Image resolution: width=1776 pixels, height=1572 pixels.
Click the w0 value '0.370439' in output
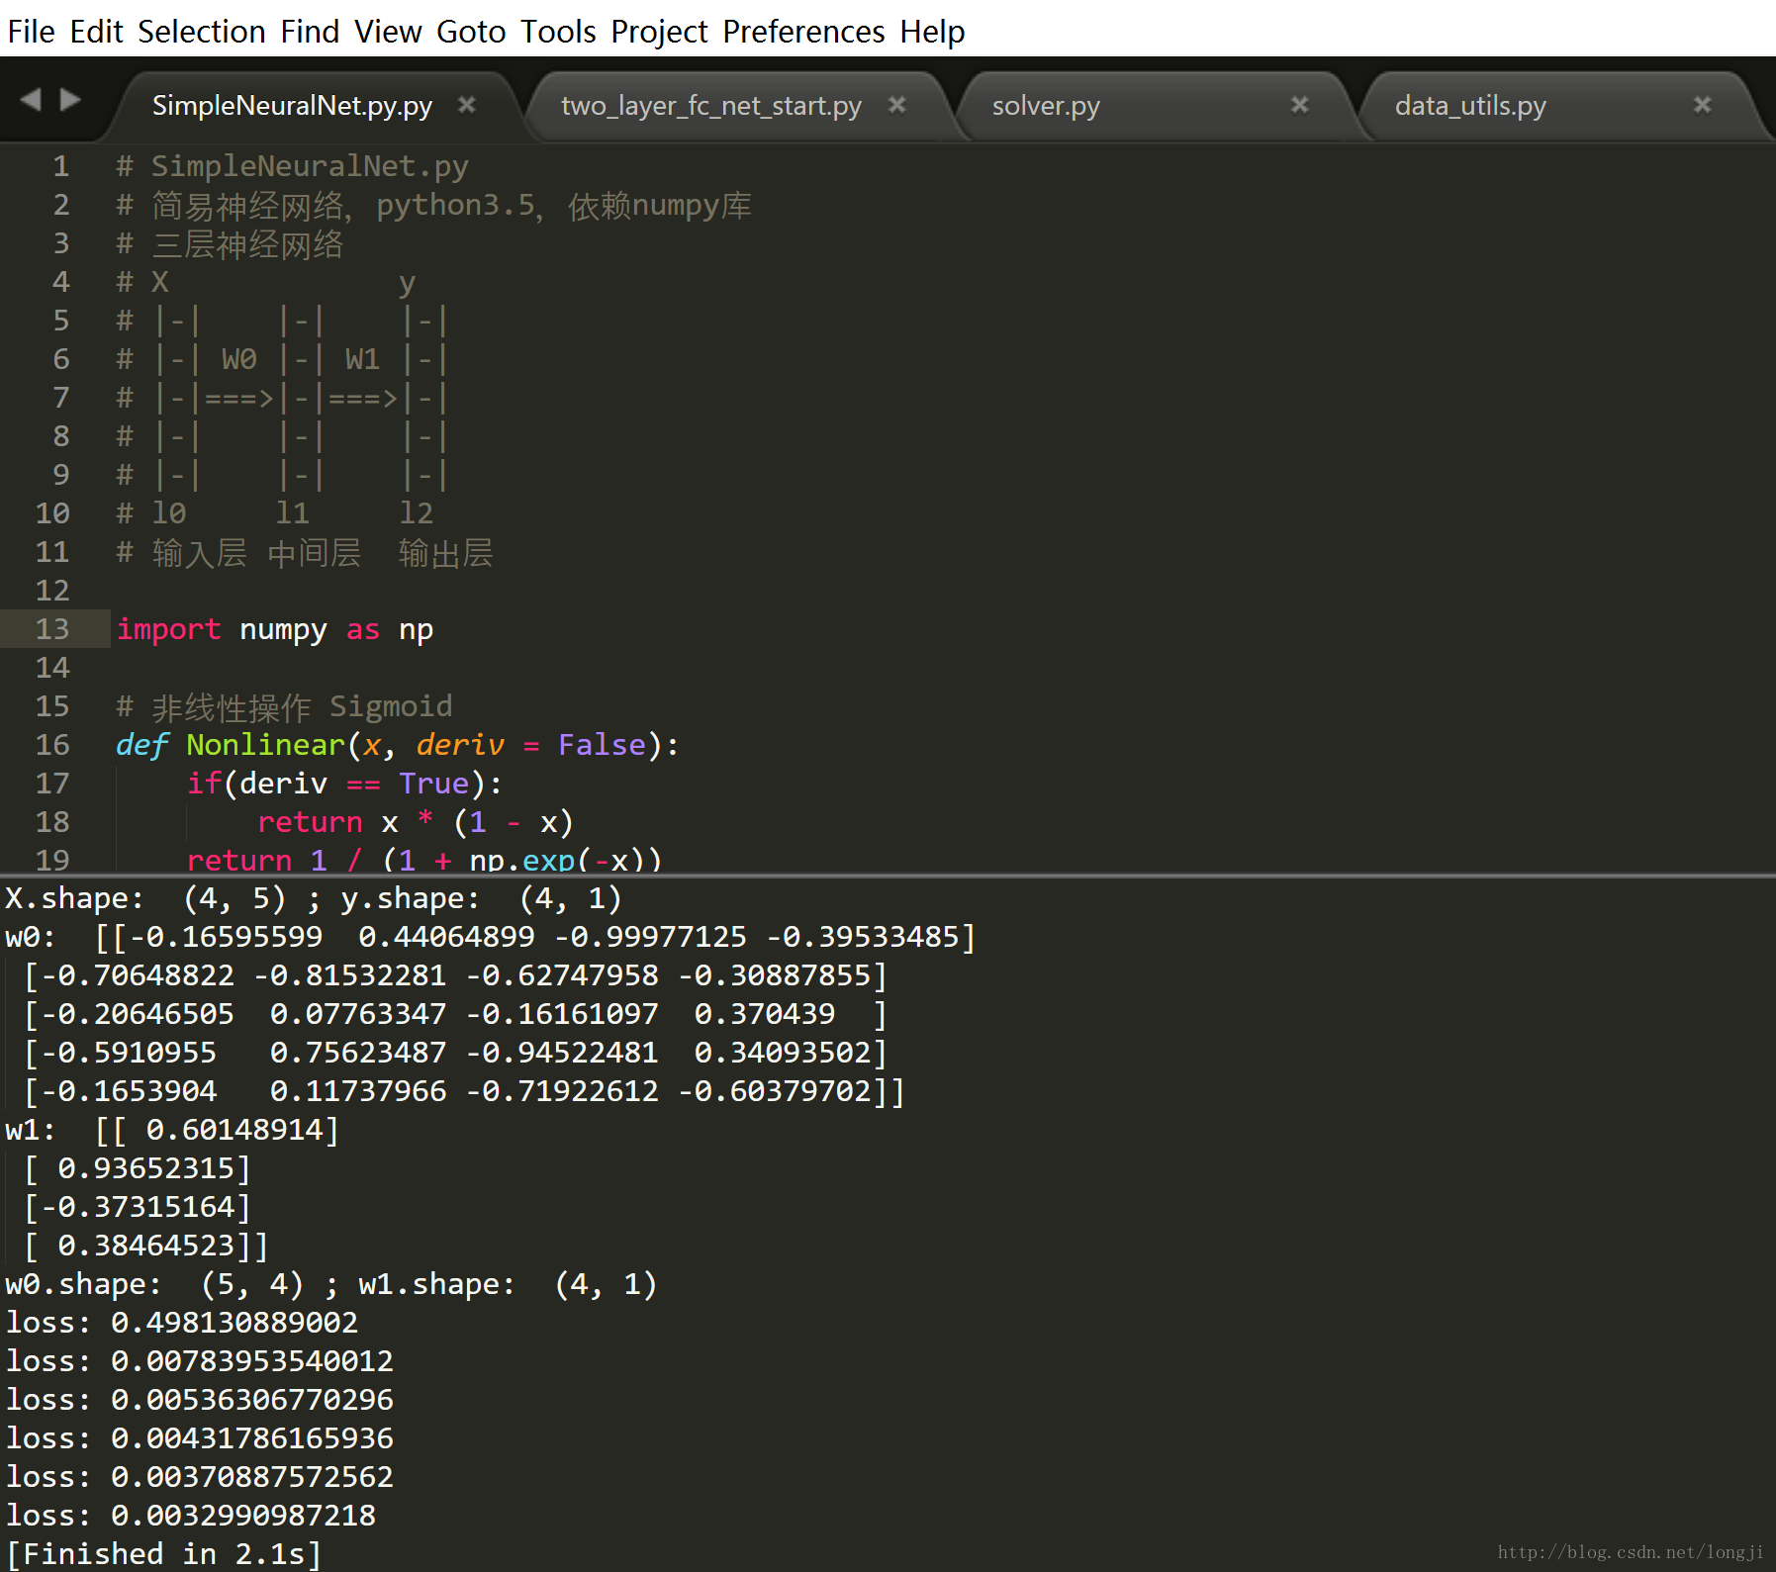764,1014
